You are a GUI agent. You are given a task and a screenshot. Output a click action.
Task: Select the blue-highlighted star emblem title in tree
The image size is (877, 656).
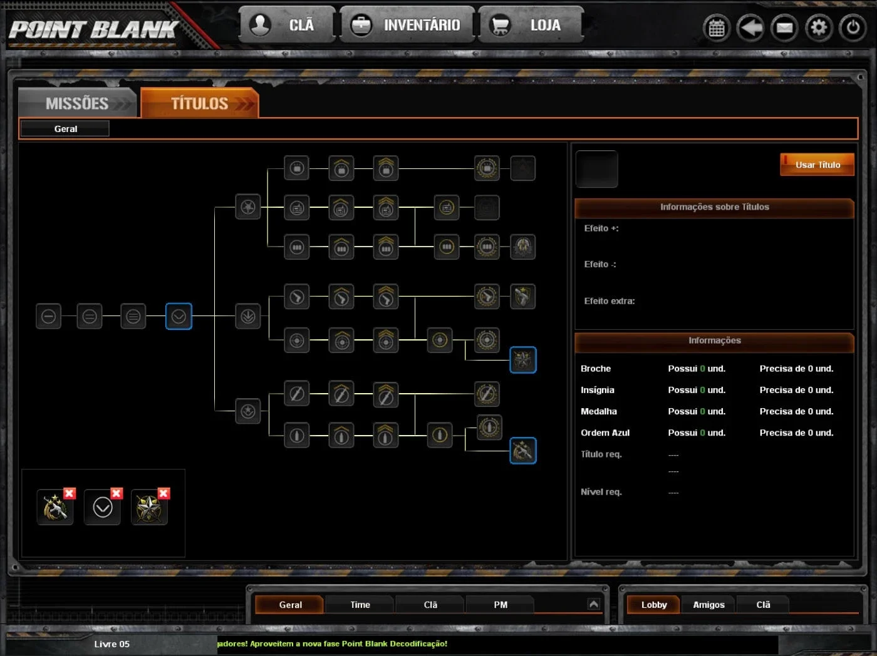pos(522,360)
